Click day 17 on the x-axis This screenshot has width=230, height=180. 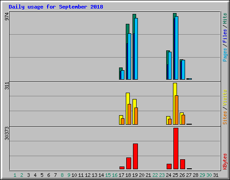[121, 175]
